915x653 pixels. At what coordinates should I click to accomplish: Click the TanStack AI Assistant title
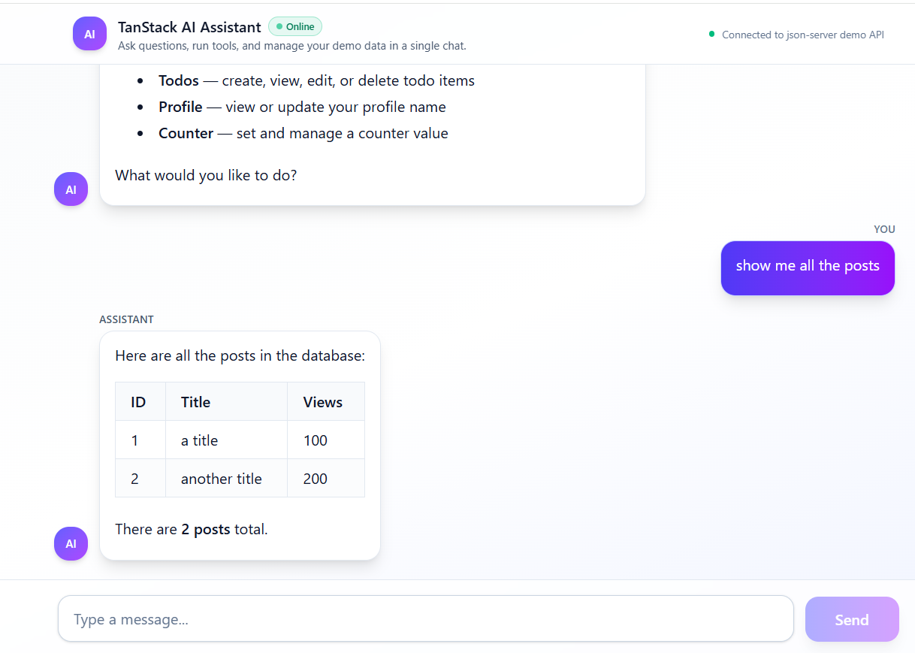[x=189, y=27]
